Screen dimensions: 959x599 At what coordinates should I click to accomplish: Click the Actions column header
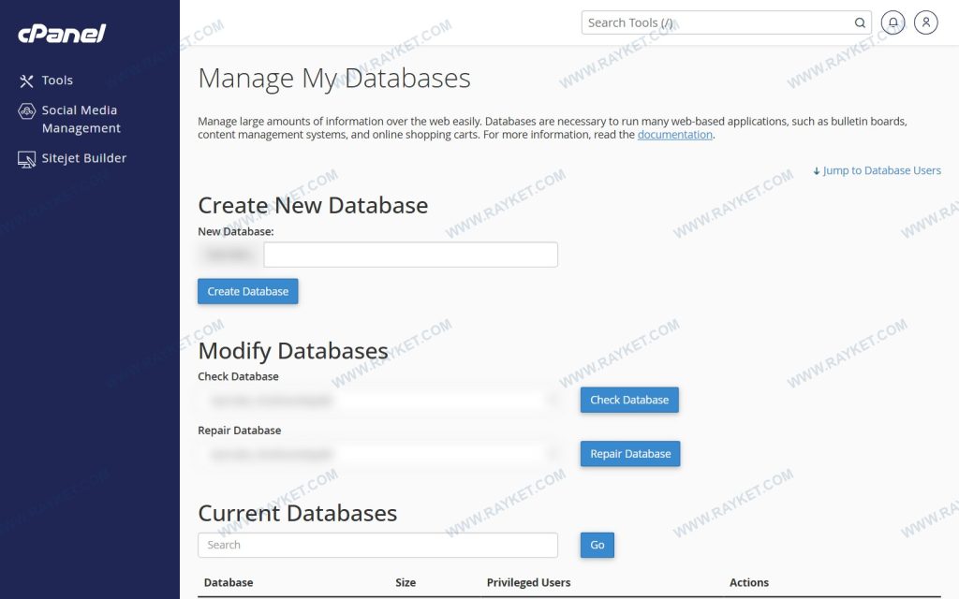[x=748, y=582]
